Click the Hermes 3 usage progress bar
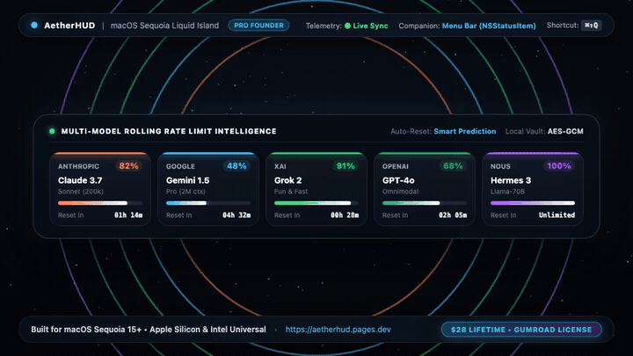This screenshot has height=356, width=633. click(x=533, y=203)
